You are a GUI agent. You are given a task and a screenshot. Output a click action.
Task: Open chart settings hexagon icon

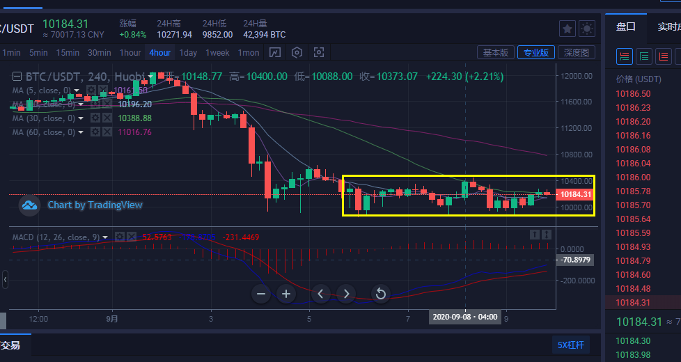click(297, 52)
